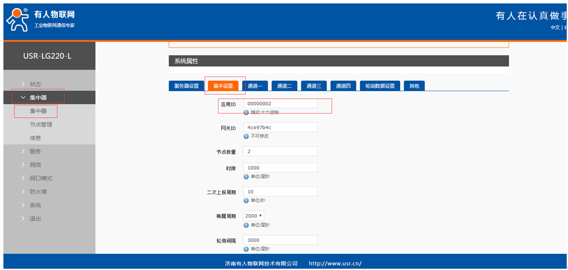Expand the 服务 sidebar menu

point(35,151)
